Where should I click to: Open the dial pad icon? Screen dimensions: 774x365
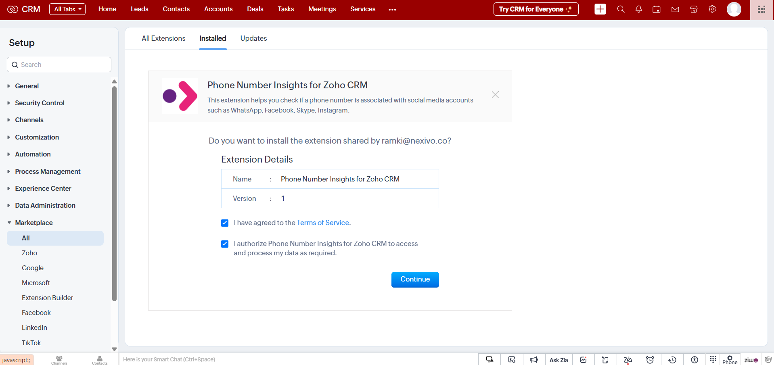(x=713, y=359)
